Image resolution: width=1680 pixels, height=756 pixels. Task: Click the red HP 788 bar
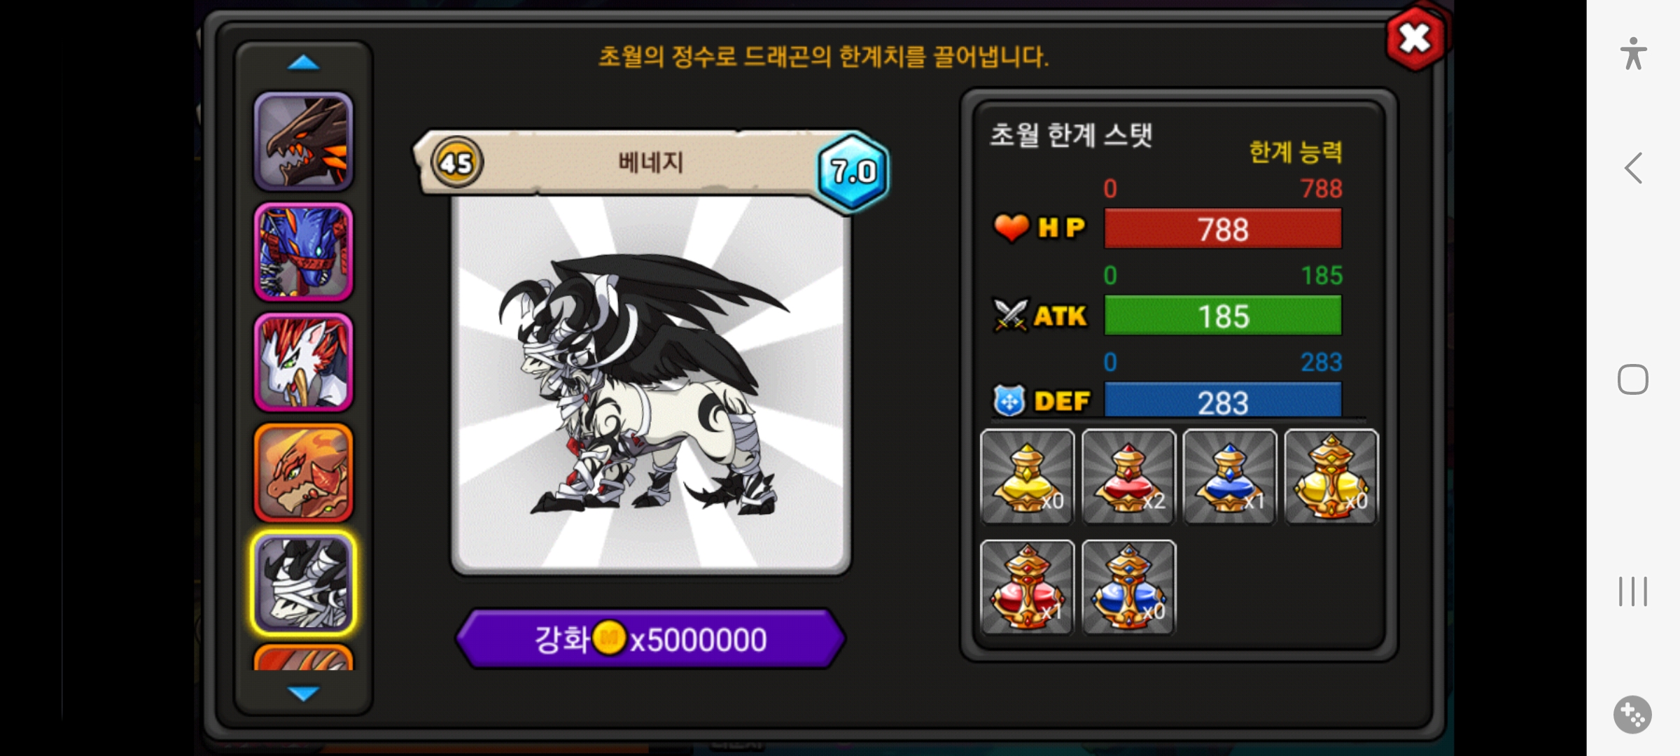tap(1223, 229)
